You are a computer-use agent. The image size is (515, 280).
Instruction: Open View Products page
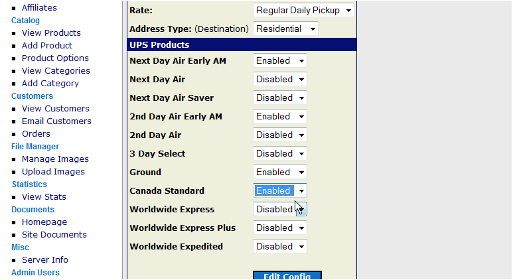coord(51,33)
